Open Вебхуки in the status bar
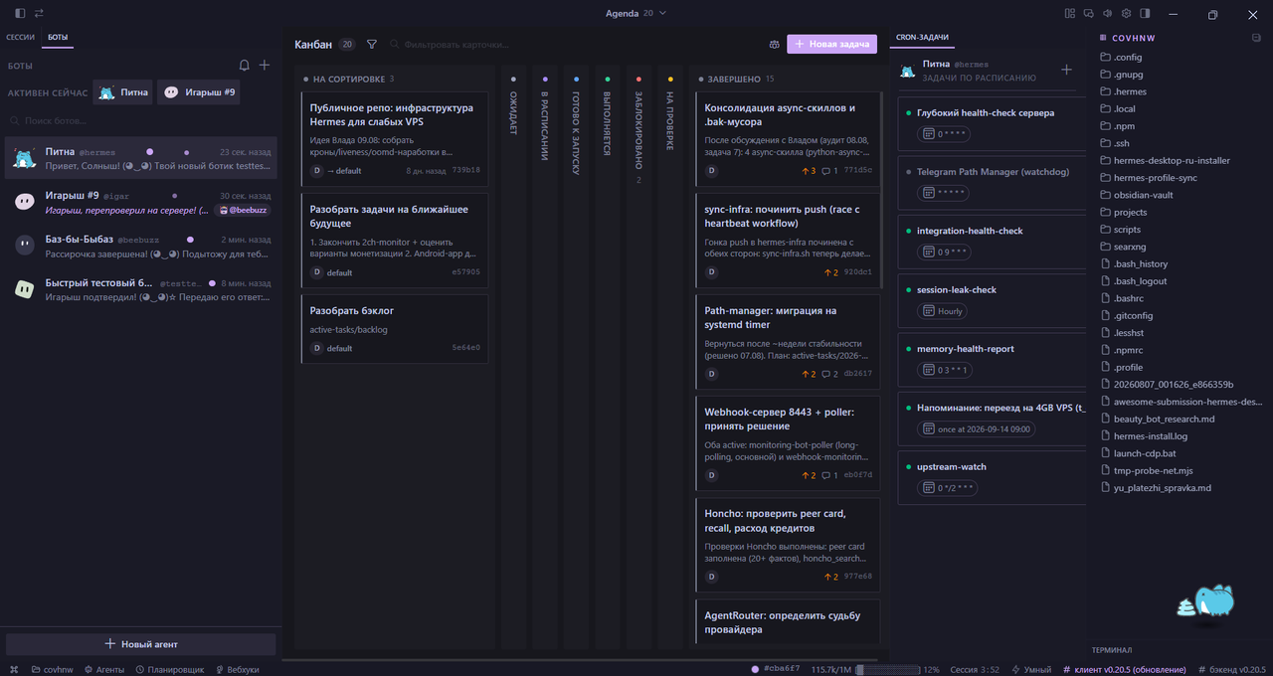 pos(237,670)
